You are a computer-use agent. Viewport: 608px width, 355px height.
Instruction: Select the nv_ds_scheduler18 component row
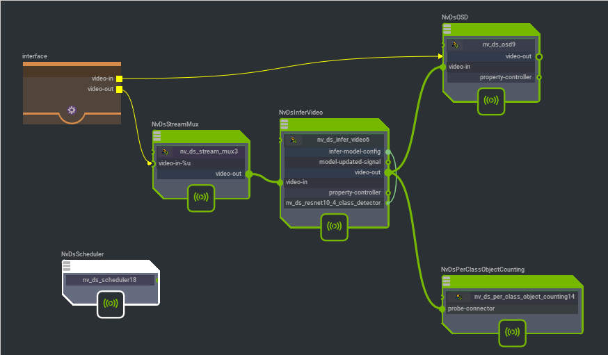[x=110, y=280]
